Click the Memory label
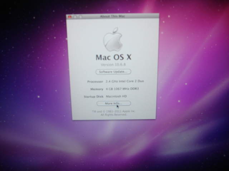Viewport: 229px width, 171px height. click(x=97, y=89)
